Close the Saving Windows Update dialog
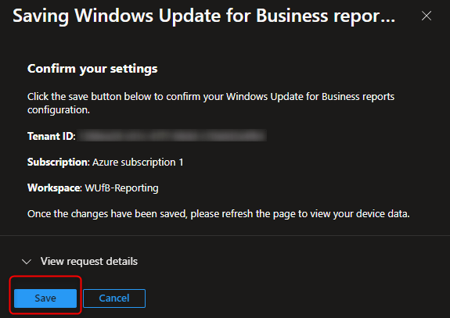Screen dimensions: 450x318 [x=427, y=16]
